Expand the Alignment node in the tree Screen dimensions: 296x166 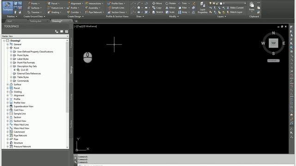coord(7,95)
